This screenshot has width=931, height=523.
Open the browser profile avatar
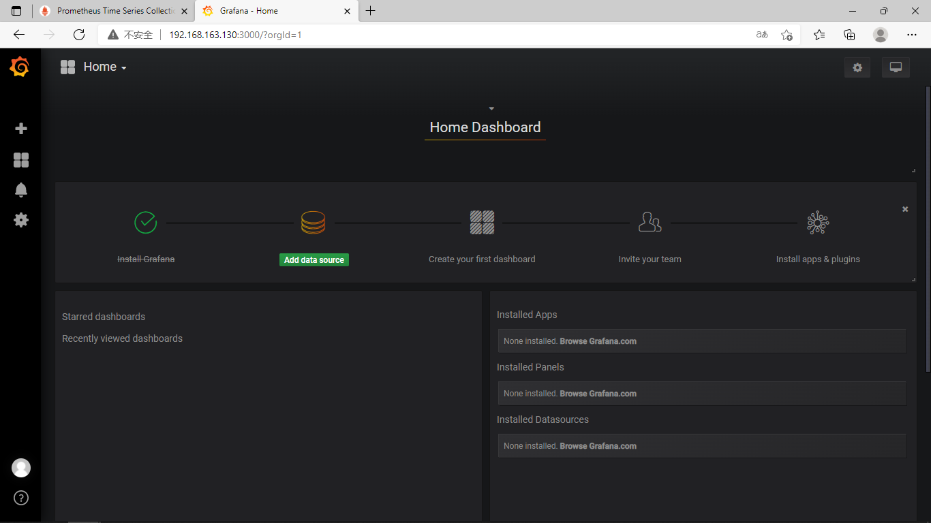[x=881, y=35]
